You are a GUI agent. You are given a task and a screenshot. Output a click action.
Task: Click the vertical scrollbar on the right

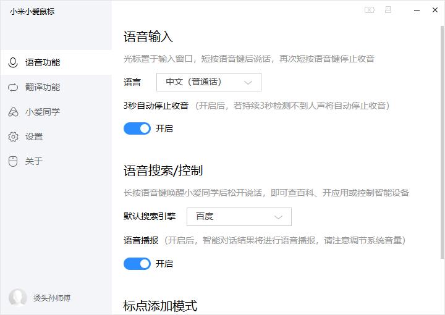click(x=442, y=142)
